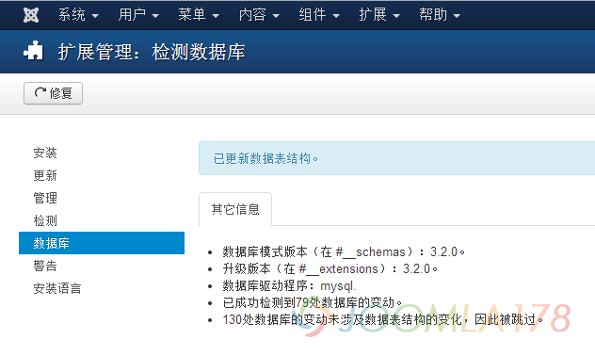Go to 警告 in sidebar
Image resolution: width=595 pixels, height=356 pixels.
click(45, 266)
